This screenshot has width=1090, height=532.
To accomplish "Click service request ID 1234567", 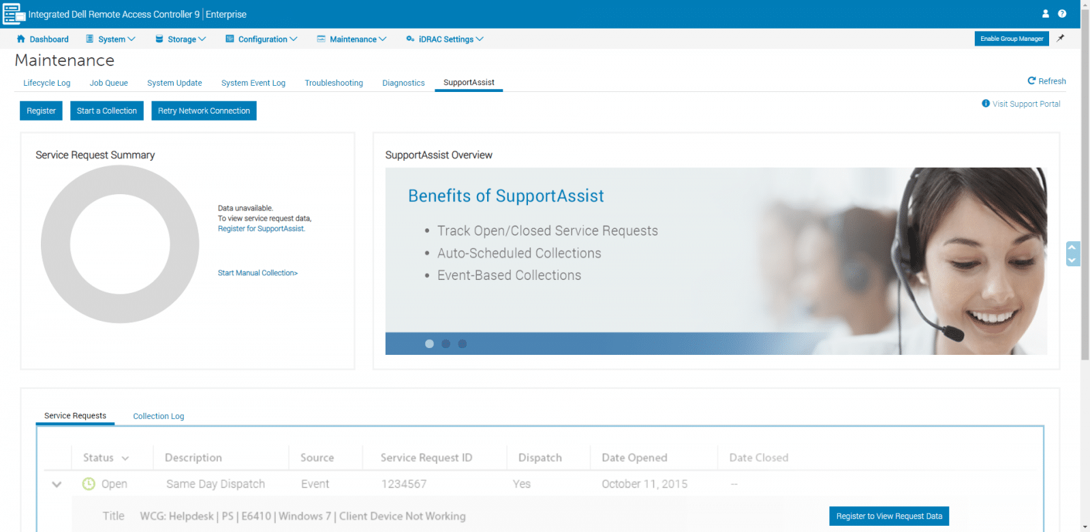I will (x=404, y=484).
